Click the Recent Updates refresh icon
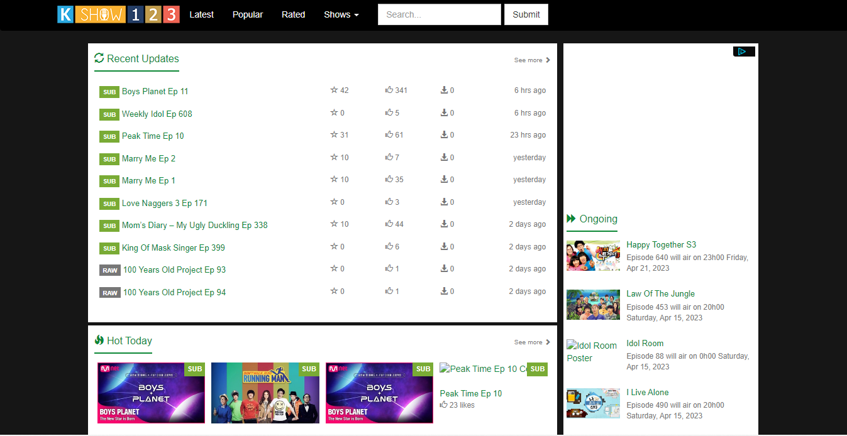The width and height of the screenshot is (847, 436). (x=99, y=58)
